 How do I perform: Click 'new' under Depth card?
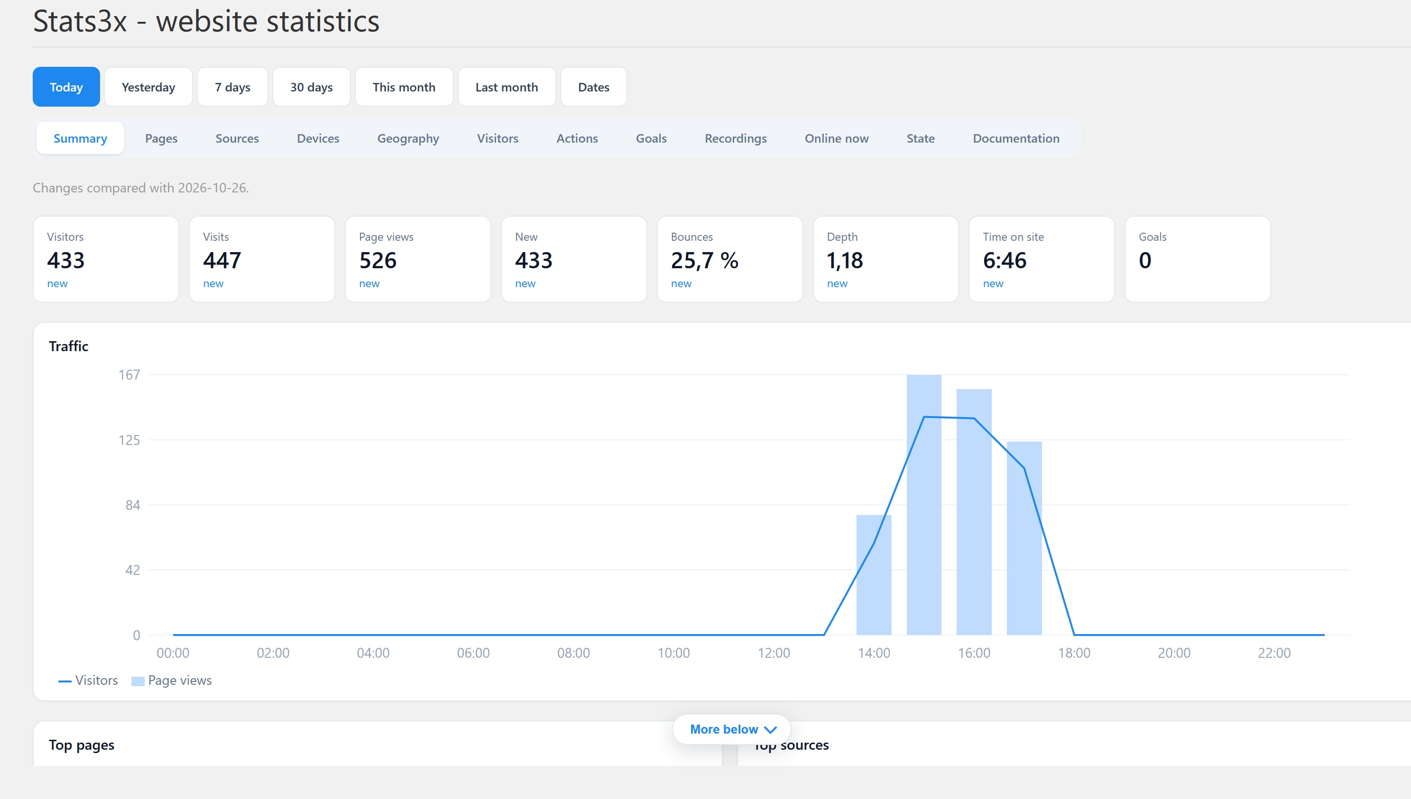tap(837, 284)
